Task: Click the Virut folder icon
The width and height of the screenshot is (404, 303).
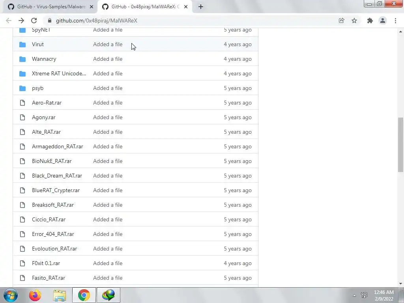Action: point(22,44)
